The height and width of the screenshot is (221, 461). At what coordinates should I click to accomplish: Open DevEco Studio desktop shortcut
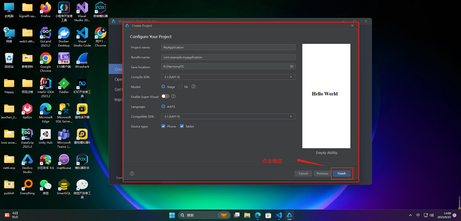point(27,164)
